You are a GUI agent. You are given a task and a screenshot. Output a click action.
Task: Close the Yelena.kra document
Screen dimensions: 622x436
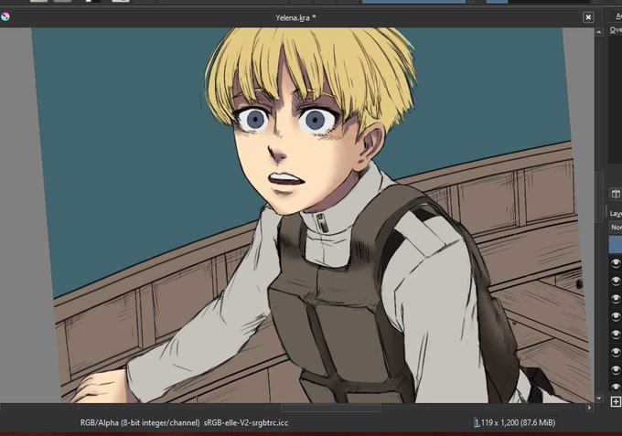[x=588, y=17]
